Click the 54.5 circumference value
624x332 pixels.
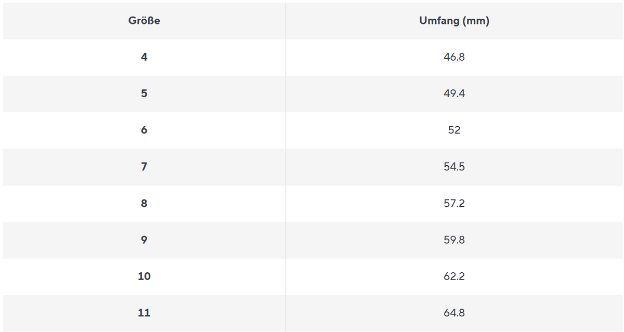(x=454, y=167)
